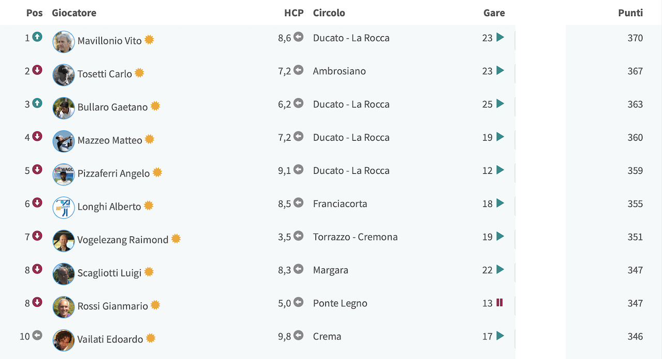Click the orange sun badge next to Mavillonio Vito
Screen dimensions: 662x359
click(x=149, y=40)
